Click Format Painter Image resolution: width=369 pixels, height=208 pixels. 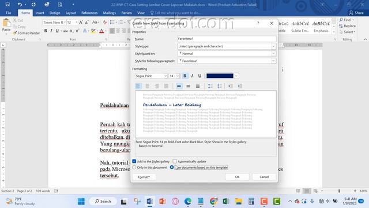(x=27, y=33)
